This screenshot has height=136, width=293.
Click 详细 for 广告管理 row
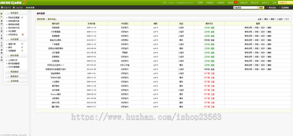(x=257, y=44)
